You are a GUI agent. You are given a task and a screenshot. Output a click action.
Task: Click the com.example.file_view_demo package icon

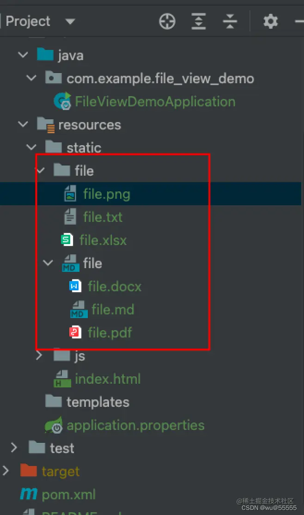[x=53, y=78]
